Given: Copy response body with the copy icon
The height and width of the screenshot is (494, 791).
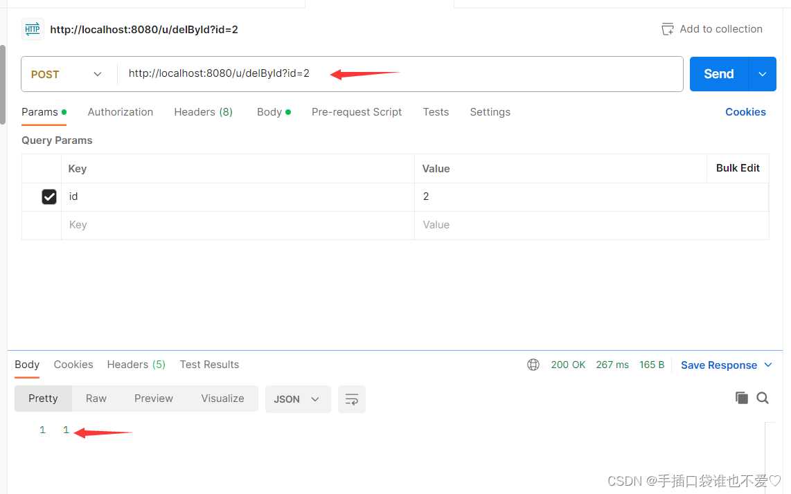Looking at the screenshot, I should [742, 398].
